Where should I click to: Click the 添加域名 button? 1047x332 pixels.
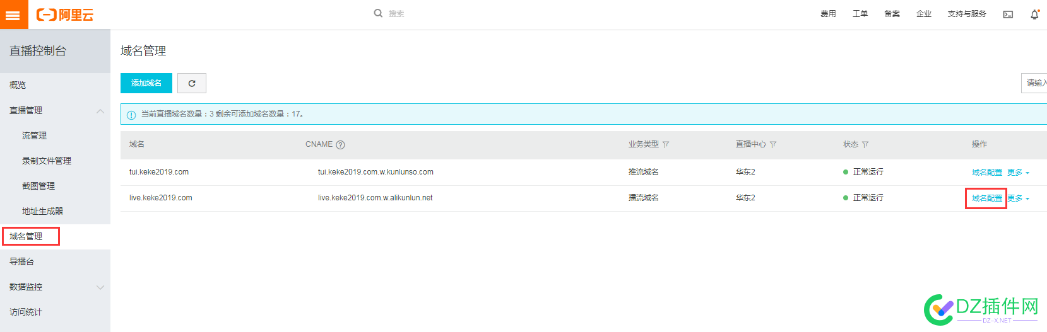coord(146,83)
